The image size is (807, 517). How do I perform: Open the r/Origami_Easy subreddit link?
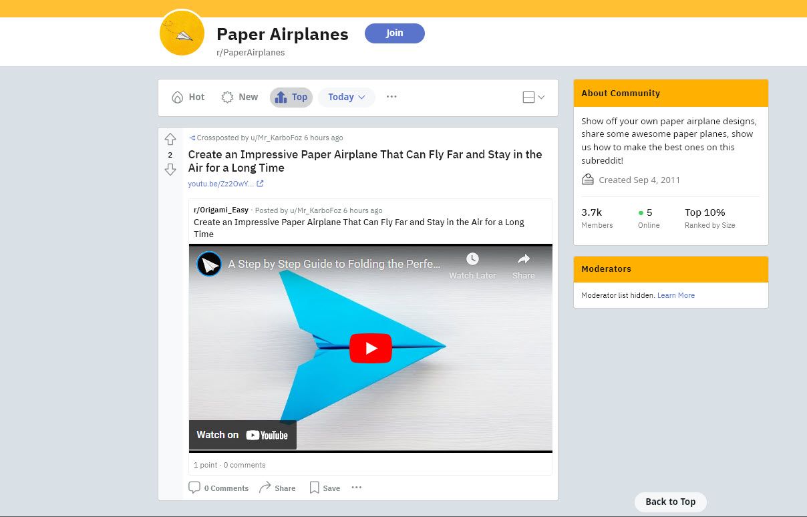coord(221,210)
